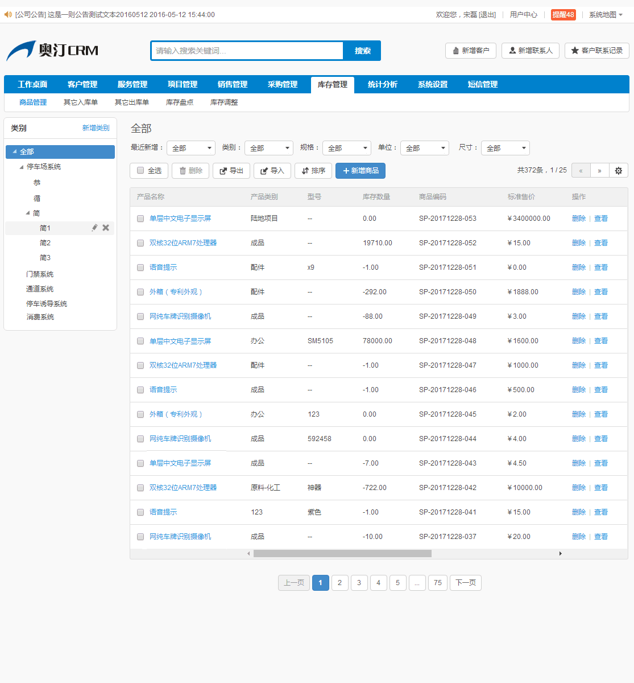The height and width of the screenshot is (683, 634).
Task: Collapse the 停车场系统 tree node
Action: pyautogui.click(x=22, y=167)
